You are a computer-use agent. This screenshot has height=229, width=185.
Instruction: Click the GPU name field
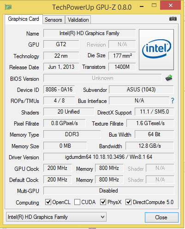[x=90, y=33]
